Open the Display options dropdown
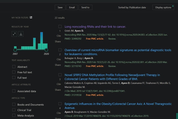This screenshot has width=178, height=119. click(163, 7)
